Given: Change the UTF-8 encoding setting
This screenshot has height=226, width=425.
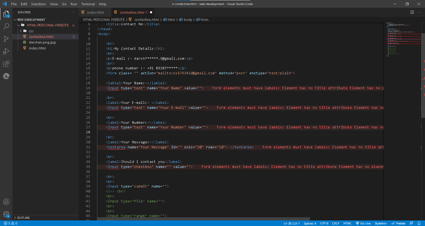Looking at the screenshot, I should coord(324,223).
